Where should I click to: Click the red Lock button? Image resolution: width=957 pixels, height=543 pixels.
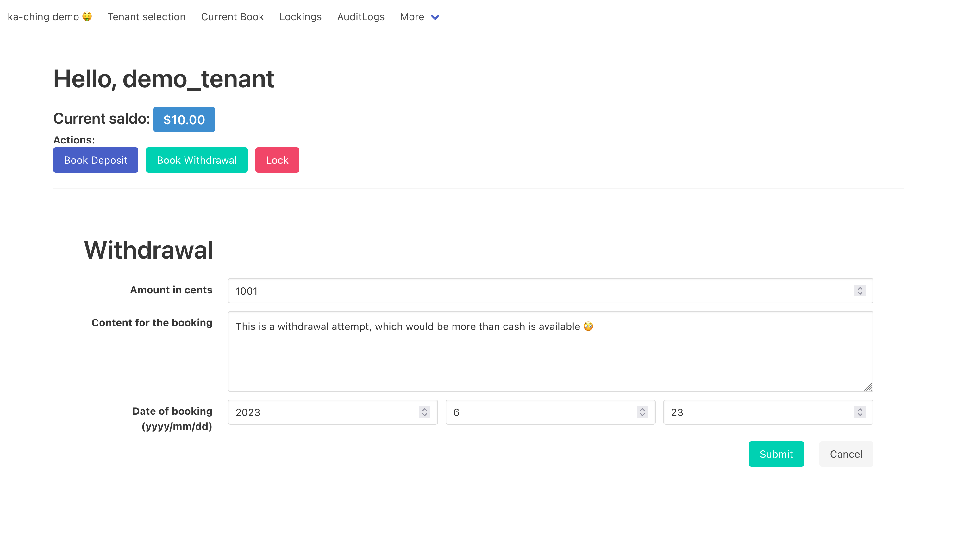277,160
